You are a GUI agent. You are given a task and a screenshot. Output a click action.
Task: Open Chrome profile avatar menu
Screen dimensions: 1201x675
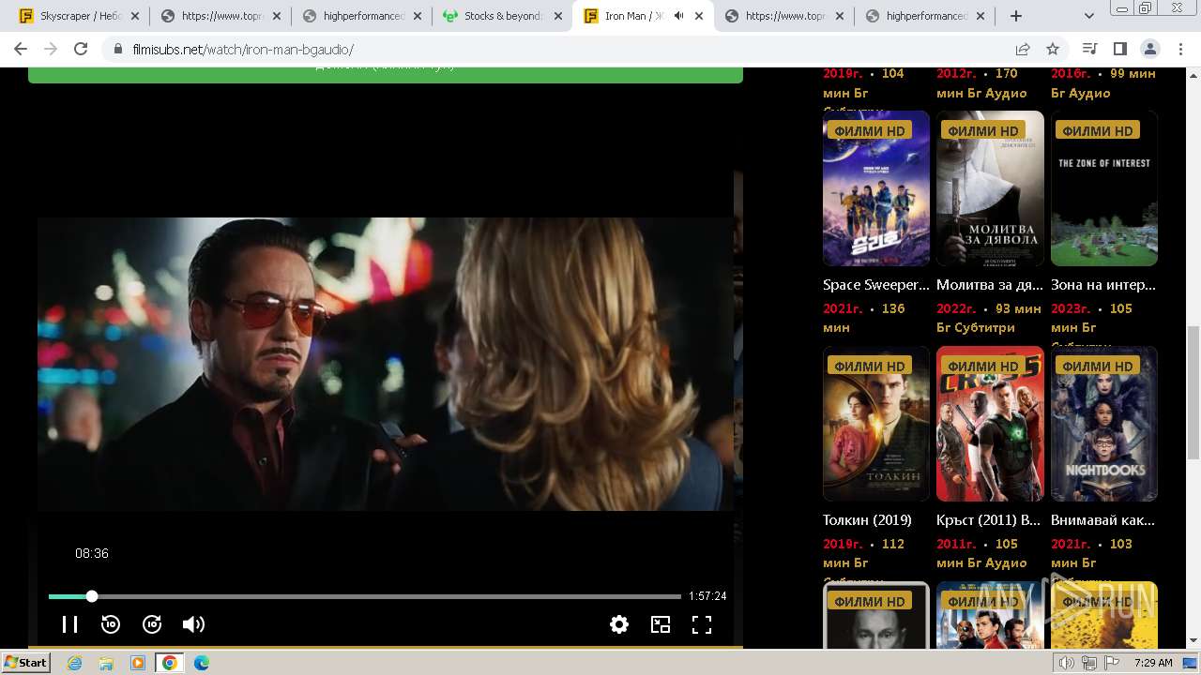pos(1150,49)
